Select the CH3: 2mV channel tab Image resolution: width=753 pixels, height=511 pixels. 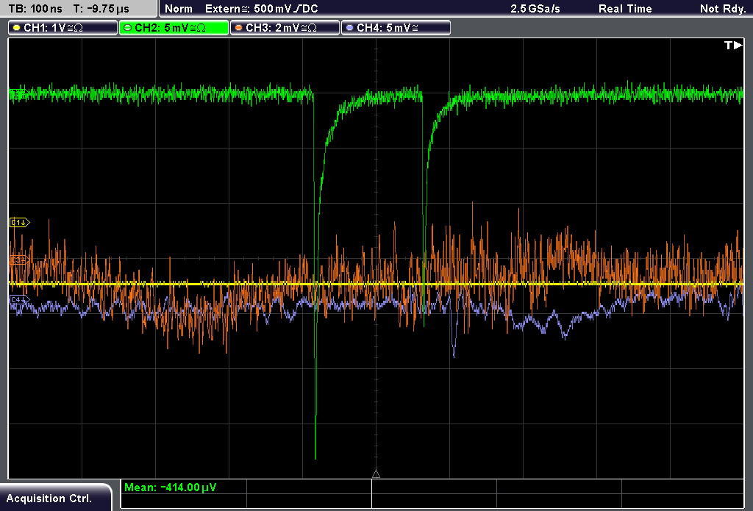[285, 28]
